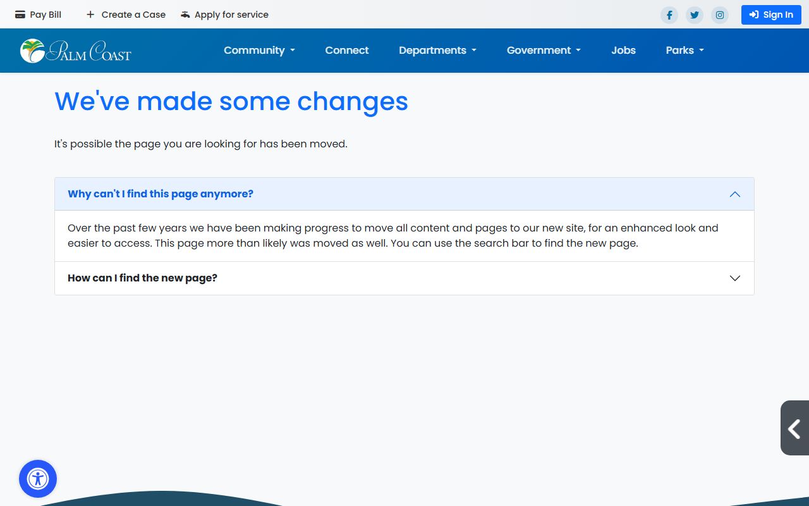Expand the side panel arrow tab
Viewport: 809px width, 506px height.
[x=794, y=428]
